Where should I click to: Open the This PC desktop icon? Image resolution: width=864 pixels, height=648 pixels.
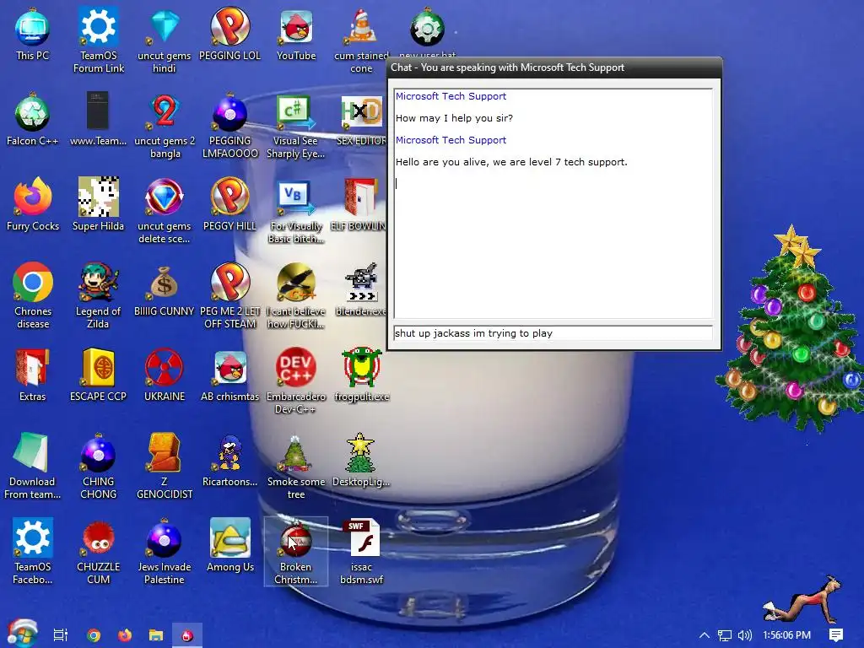point(33,35)
